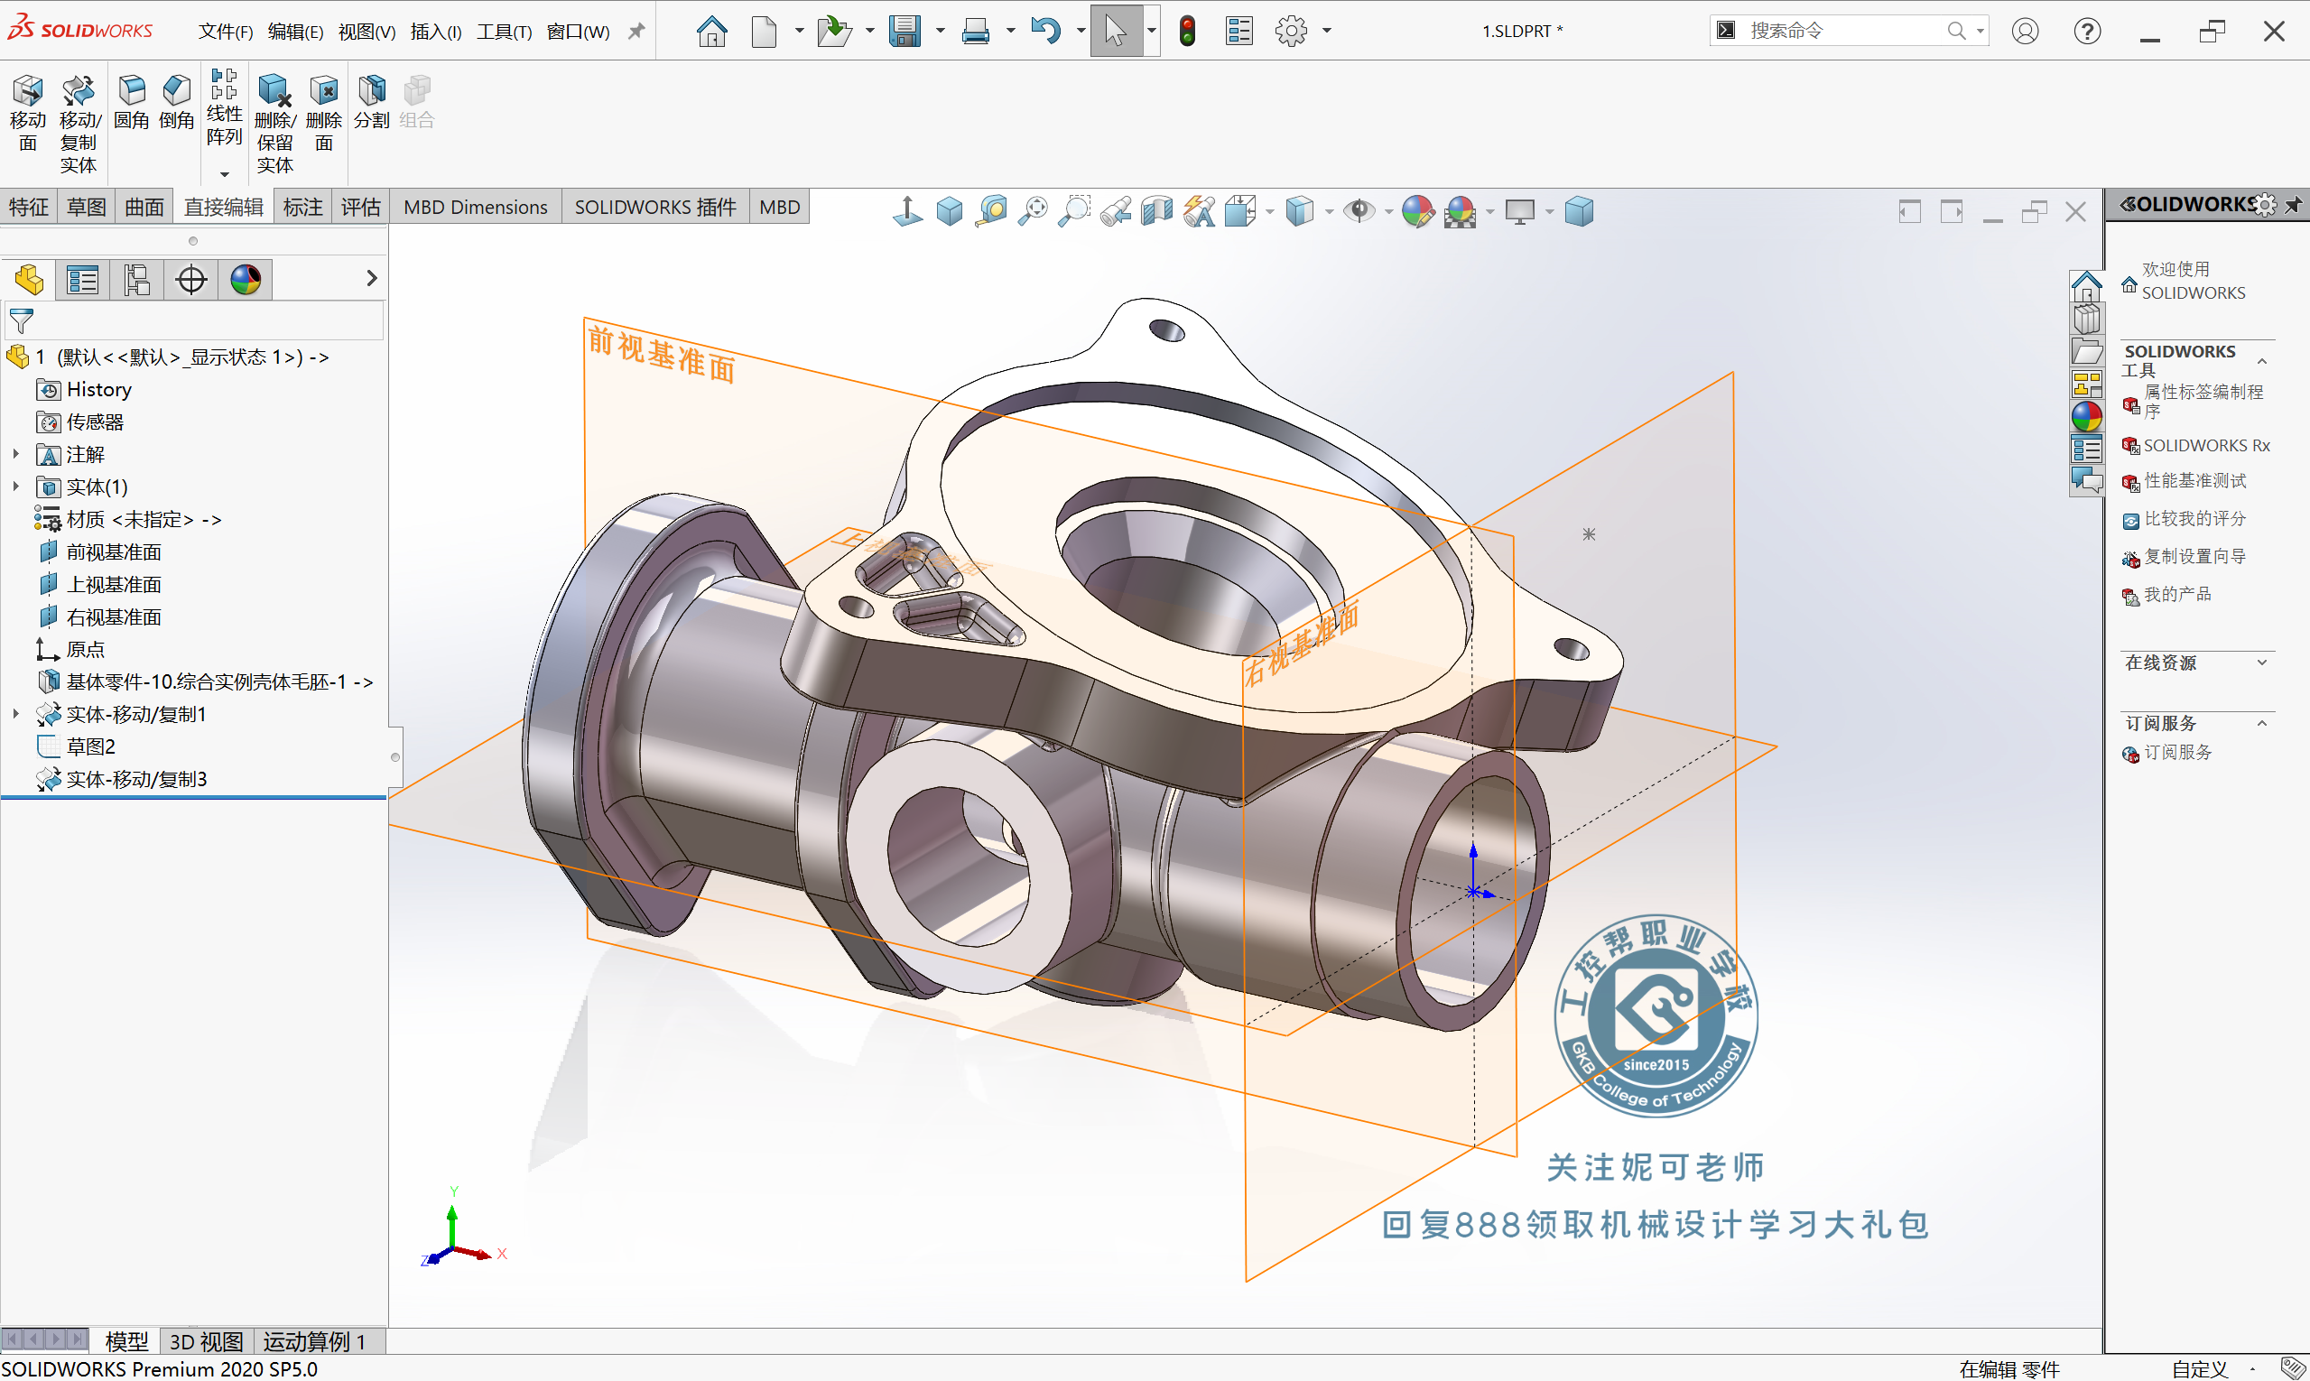This screenshot has height=1381, width=2310.
Task: Open the Home icon in top toolbar
Action: pyautogui.click(x=712, y=31)
